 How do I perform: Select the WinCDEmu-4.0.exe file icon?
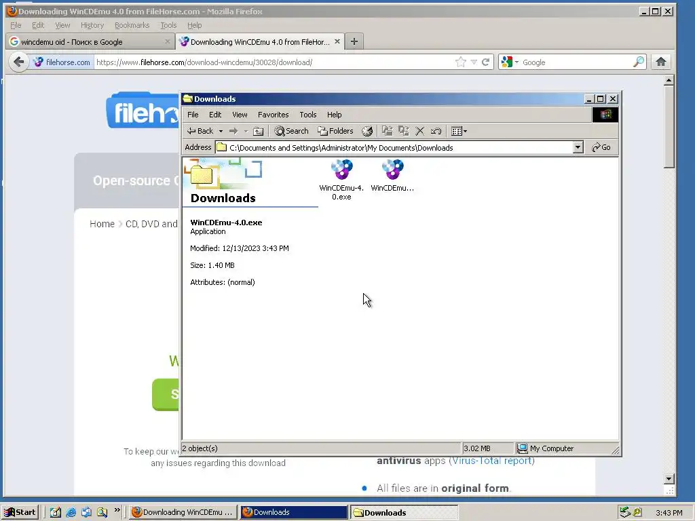[342, 170]
